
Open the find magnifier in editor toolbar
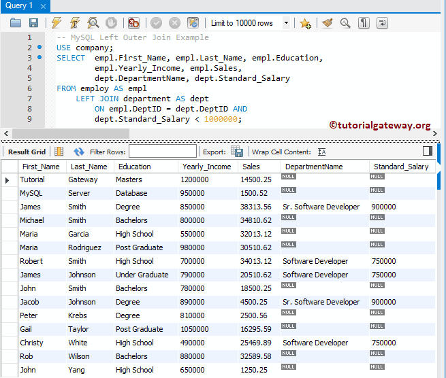[345, 22]
